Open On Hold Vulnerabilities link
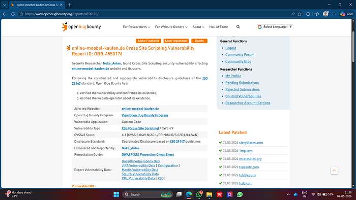 [243, 96]
